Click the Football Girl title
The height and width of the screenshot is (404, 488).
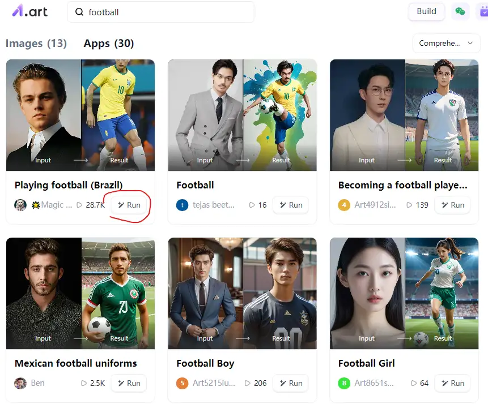(x=366, y=363)
